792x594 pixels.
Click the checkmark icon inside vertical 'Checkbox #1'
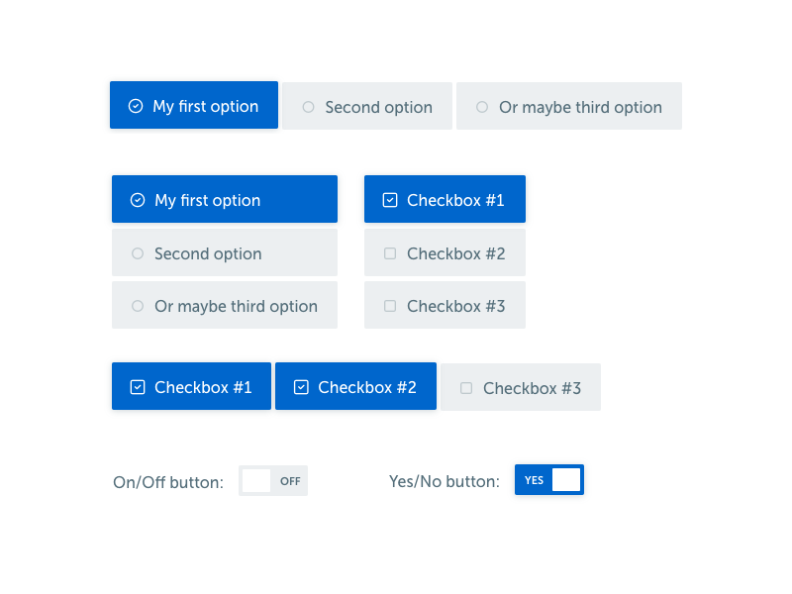389,199
